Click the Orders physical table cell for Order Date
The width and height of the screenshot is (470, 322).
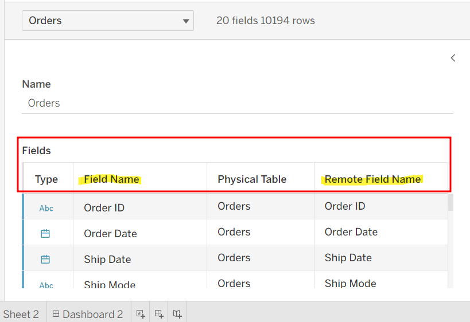pos(261,232)
